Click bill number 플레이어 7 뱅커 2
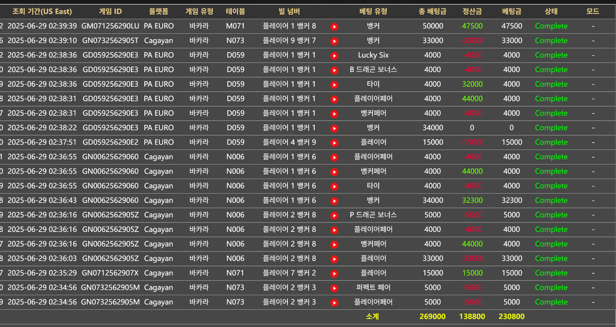This screenshot has height=327, width=616. coord(289,273)
